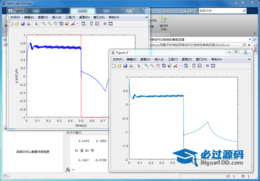Viewport: 260px width, 181px height.
Task: Expand dropdown arrow next to help icon
Action: [x=196, y=11]
